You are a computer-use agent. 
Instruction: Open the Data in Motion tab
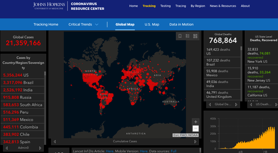[181, 24]
